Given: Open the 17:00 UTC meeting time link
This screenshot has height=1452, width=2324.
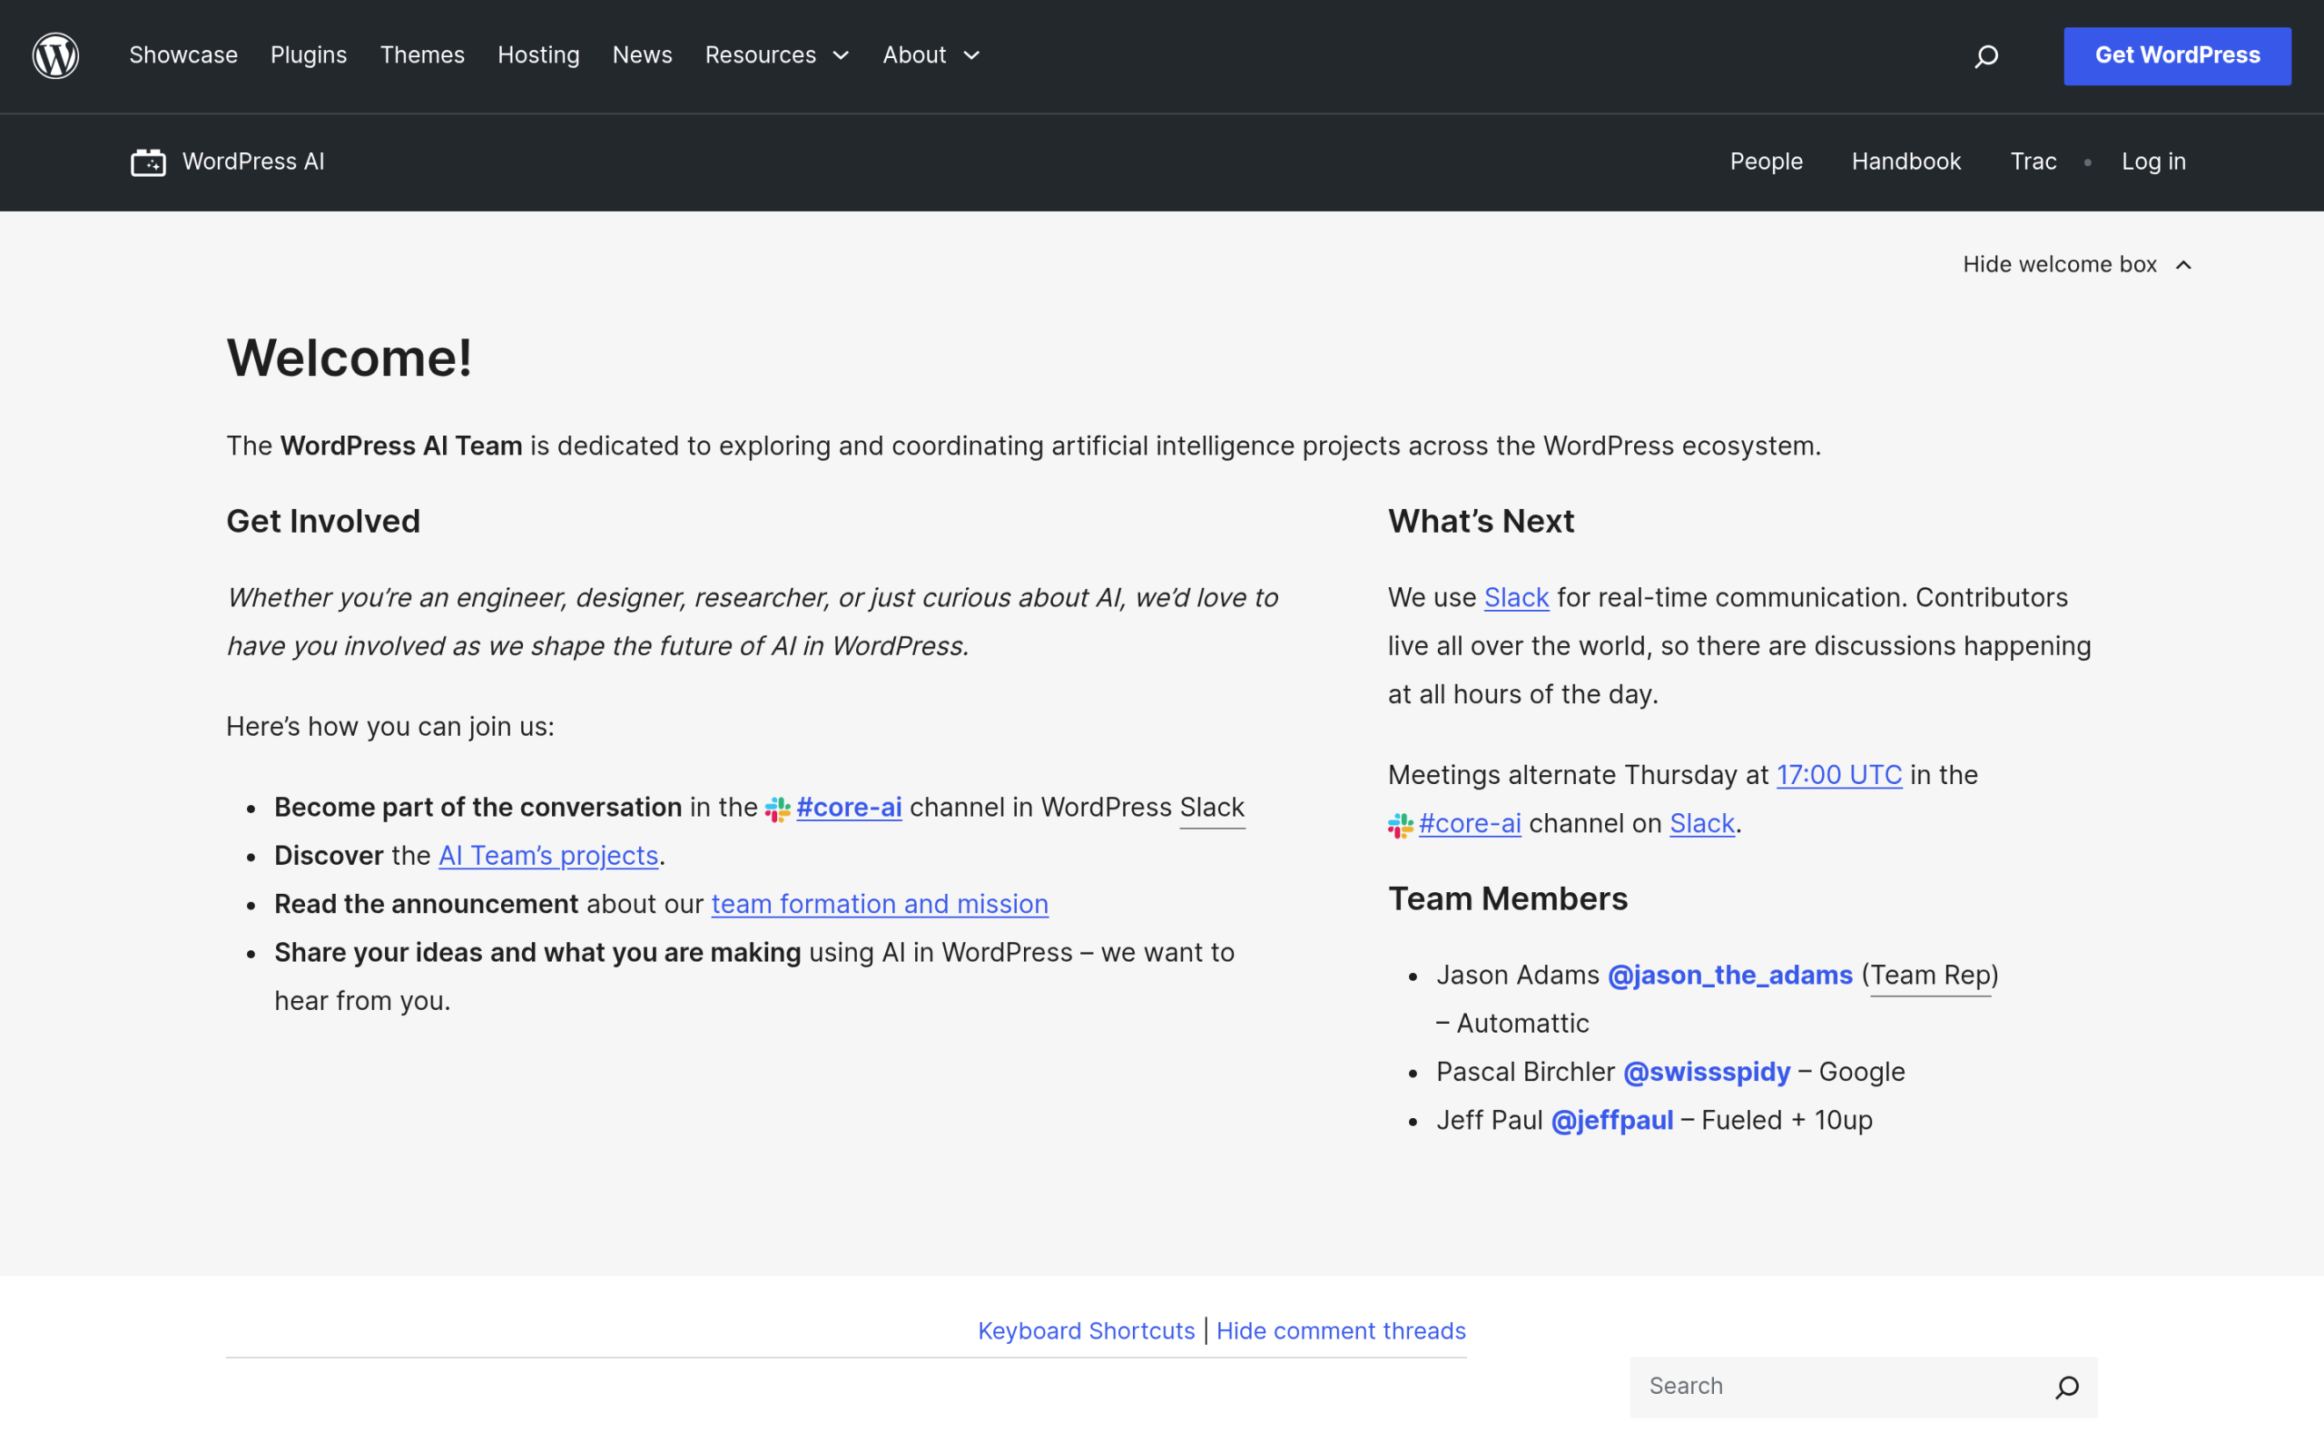Looking at the screenshot, I should tap(1839, 776).
